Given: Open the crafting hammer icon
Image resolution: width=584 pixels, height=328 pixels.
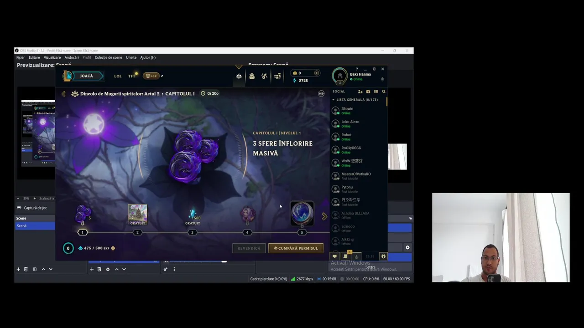Looking at the screenshot, I should click(x=265, y=76).
